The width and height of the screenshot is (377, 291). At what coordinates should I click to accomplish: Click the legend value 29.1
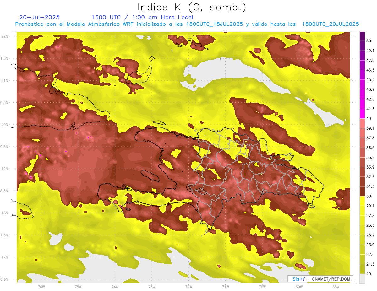(370, 206)
